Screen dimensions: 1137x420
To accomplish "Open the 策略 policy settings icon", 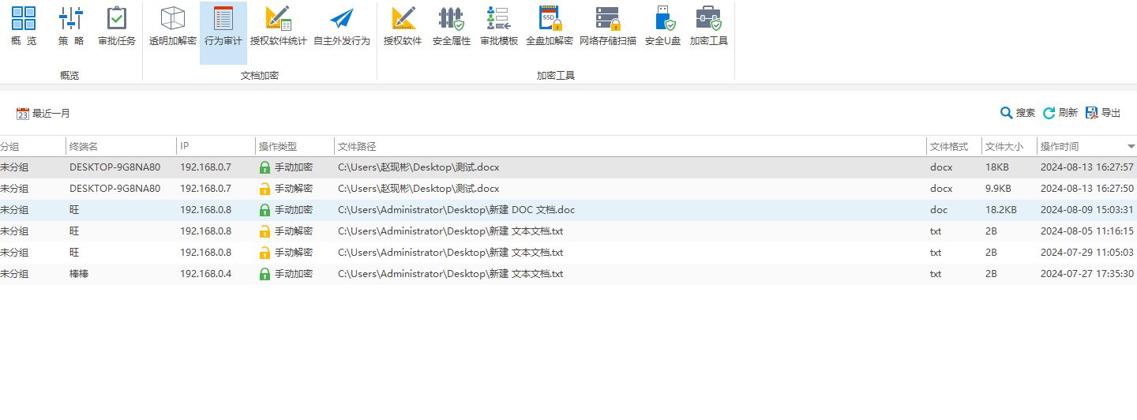I will 71,25.
